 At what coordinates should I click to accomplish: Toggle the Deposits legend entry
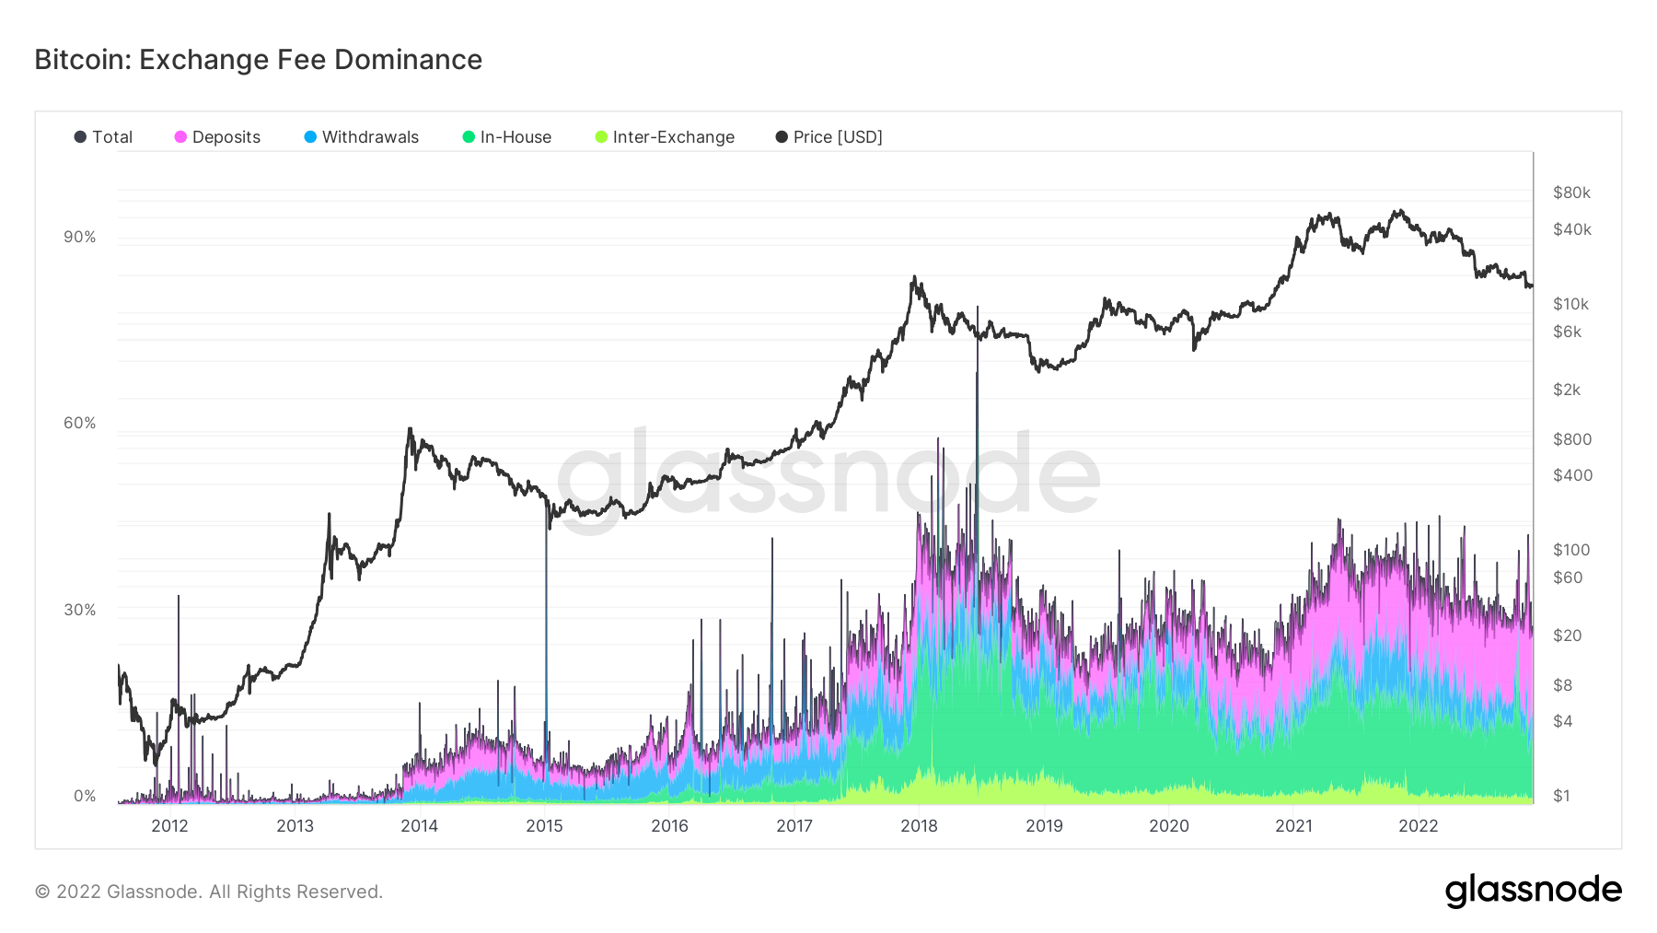click(x=217, y=137)
